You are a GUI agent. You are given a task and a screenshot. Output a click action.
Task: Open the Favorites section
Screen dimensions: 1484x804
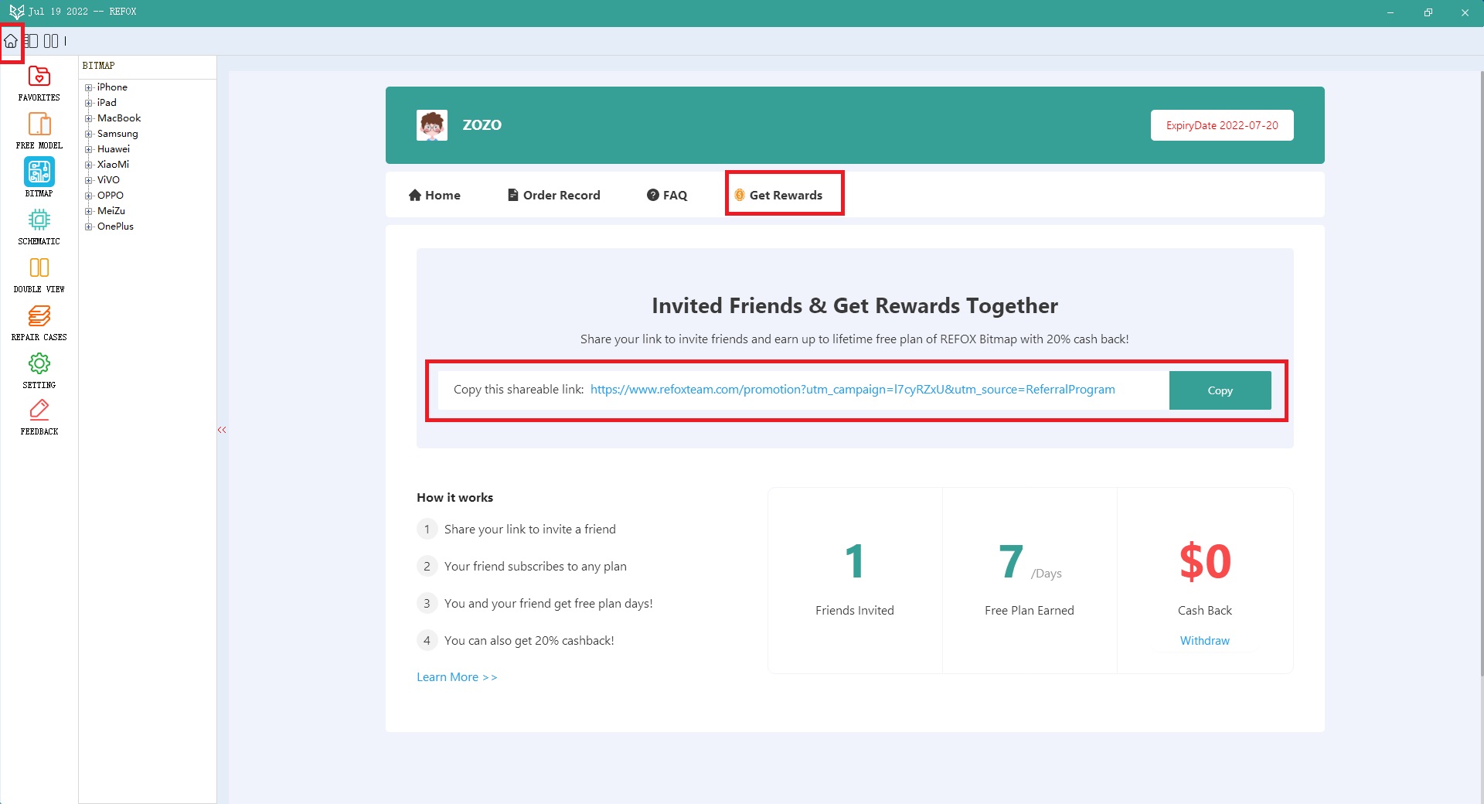[x=39, y=83]
